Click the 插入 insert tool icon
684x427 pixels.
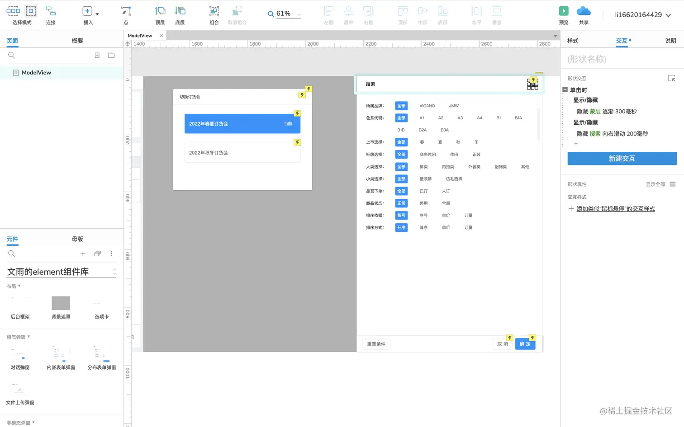[87, 11]
